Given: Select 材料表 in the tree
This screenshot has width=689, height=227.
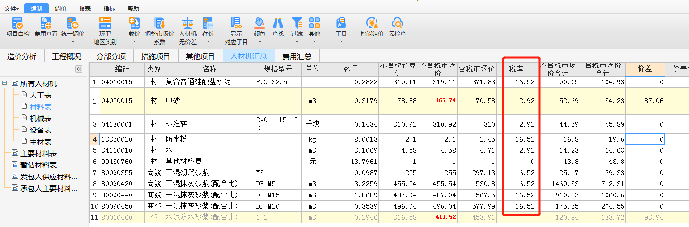Looking at the screenshot, I should click(41, 107).
